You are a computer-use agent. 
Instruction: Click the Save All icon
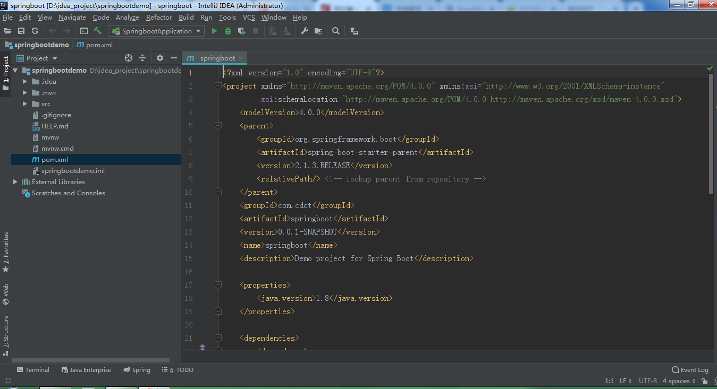pos(21,31)
